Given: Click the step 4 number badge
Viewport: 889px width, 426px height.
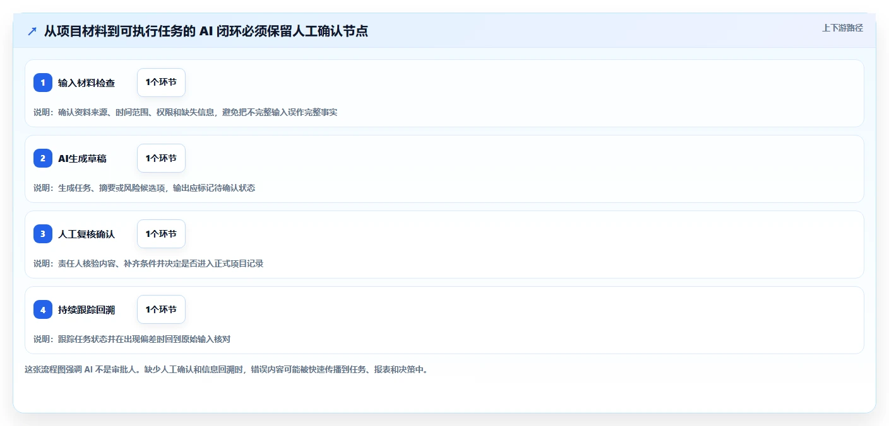Looking at the screenshot, I should pos(43,309).
